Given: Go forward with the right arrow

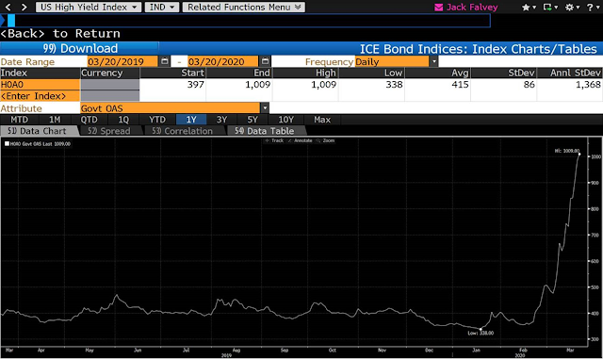Looking at the screenshot, I should coord(24,7).
